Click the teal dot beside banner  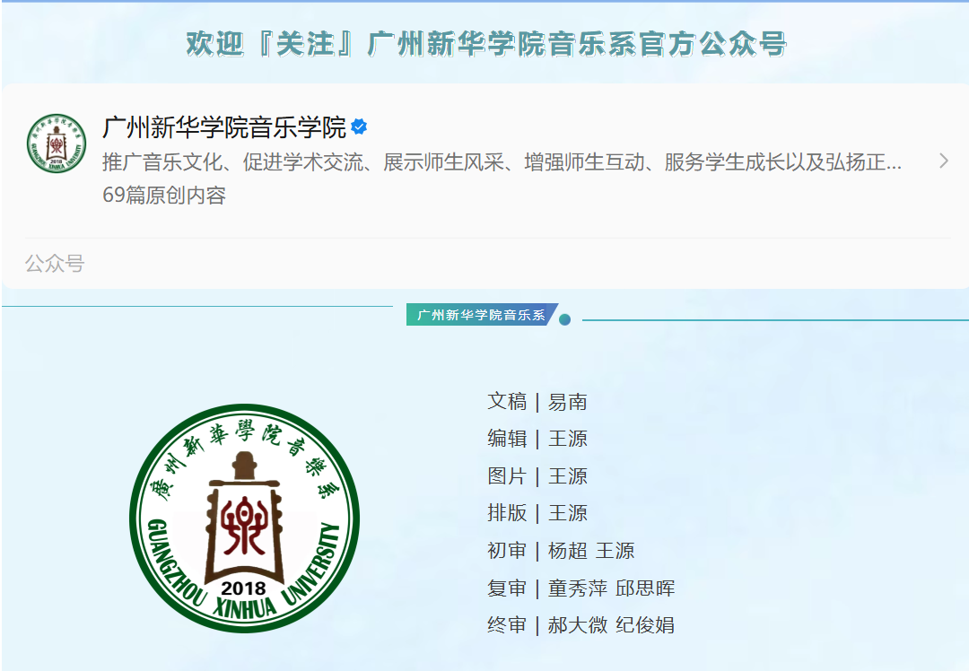pos(564,319)
